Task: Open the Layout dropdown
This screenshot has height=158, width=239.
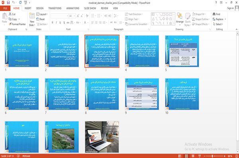Action: (42, 14)
